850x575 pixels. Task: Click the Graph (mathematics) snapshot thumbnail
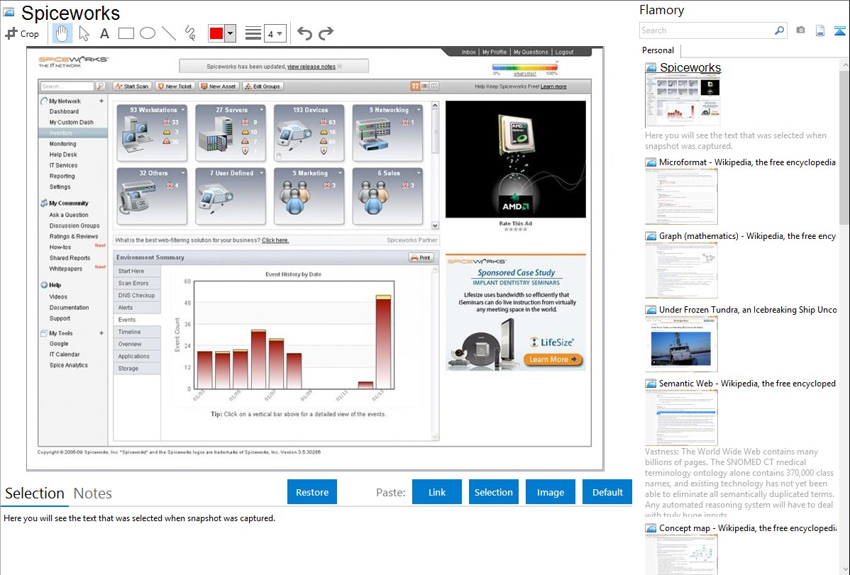point(681,270)
